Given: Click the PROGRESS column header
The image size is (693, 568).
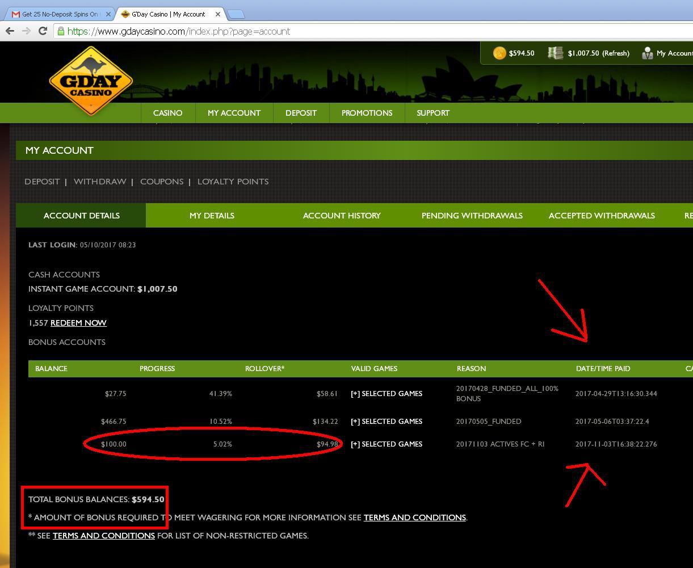Looking at the screenshot, I should 157,369.
